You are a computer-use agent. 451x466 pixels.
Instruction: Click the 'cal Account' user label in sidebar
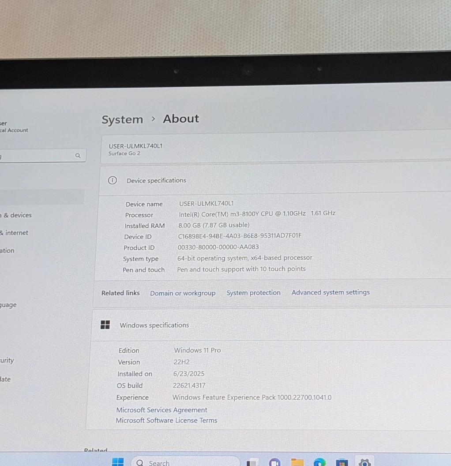point(14,130)
